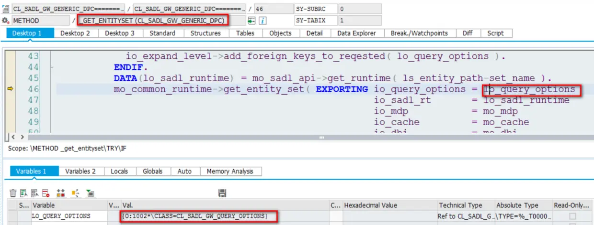Open the Memory Analysis tab
Viewport: 594px width, 225px height.
click(x=230, y=171)
